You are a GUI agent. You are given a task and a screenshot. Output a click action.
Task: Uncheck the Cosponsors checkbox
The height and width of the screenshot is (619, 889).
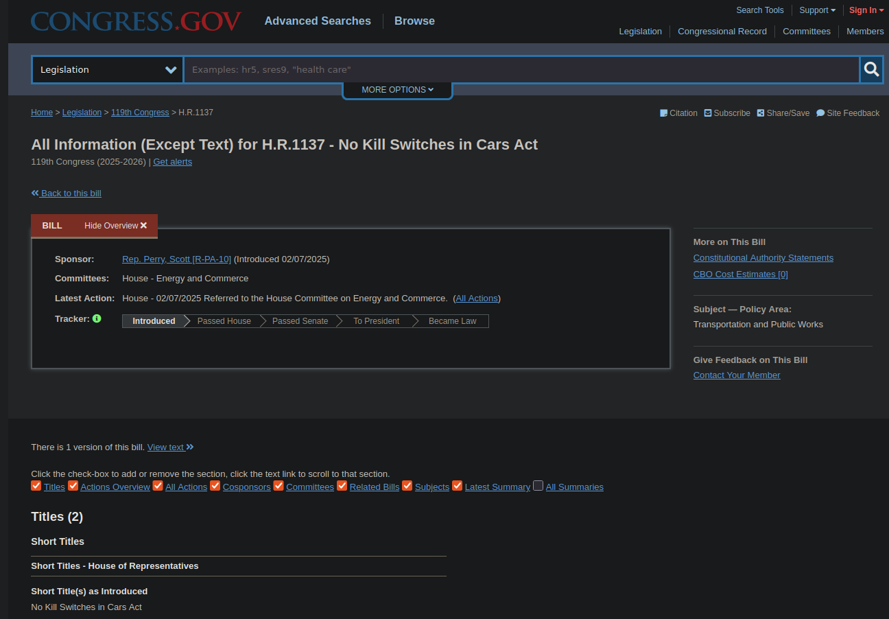215,486
